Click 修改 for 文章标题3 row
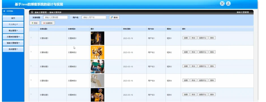266x102 pixels. [193, 66]
